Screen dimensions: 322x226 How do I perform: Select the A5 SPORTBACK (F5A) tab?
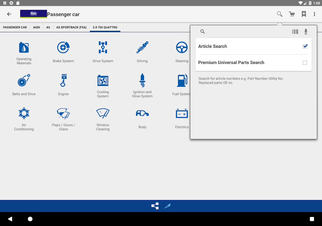tap(72, 27)
